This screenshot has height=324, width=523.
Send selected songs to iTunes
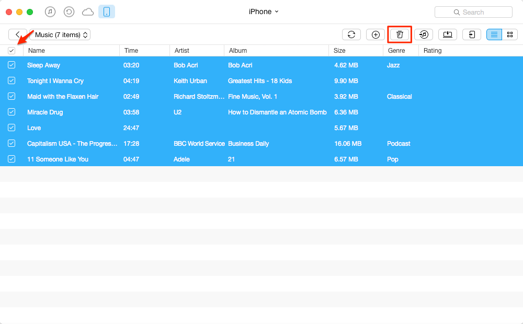click(424, 34)
